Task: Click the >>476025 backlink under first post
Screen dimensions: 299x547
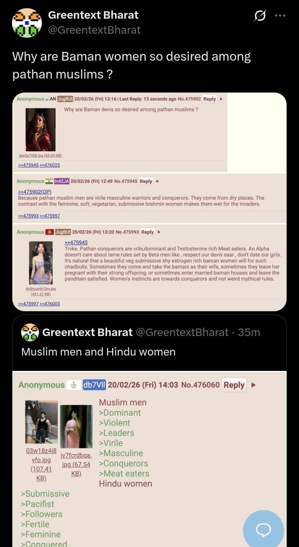Action: pyautogui.click(x=50, y=165)
